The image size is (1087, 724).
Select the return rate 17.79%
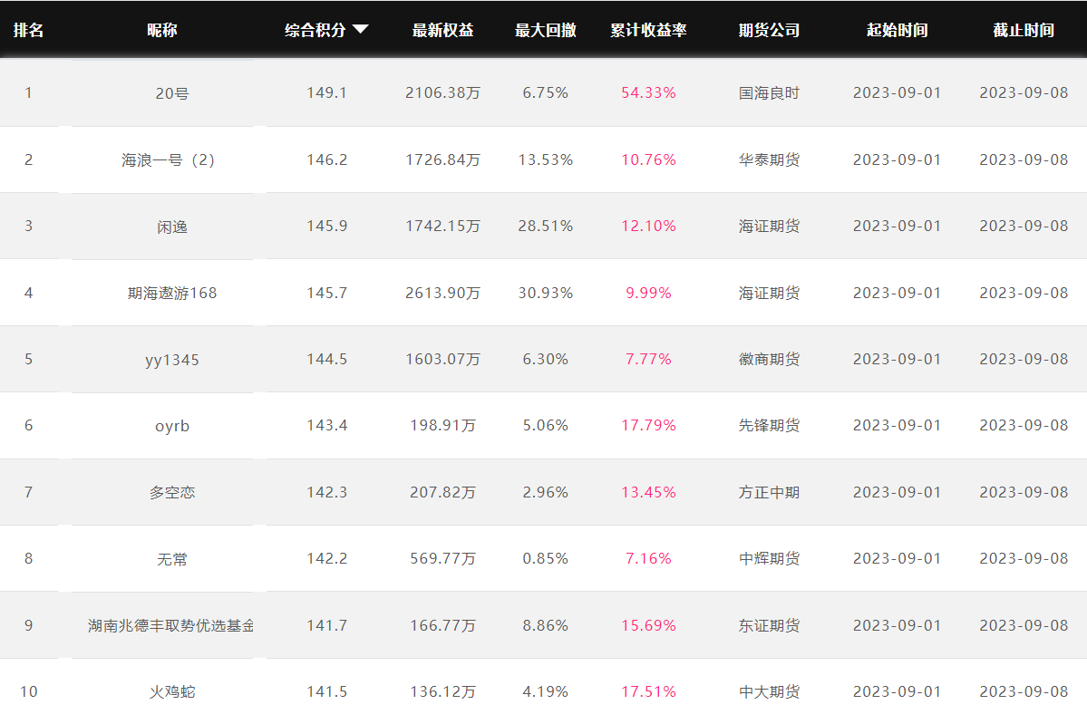pos(649,425)
